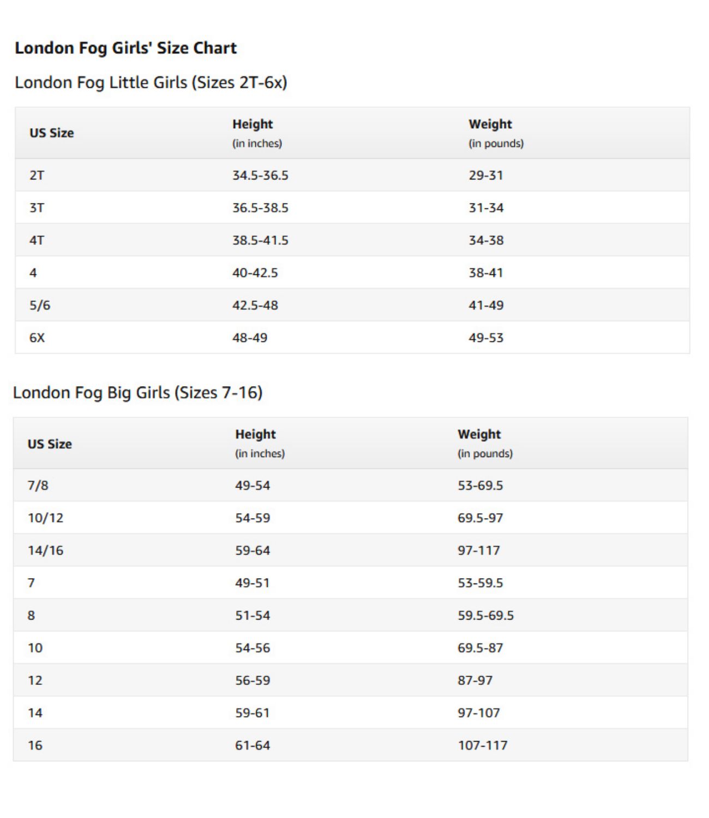Select the Little Girls (Sizes 2T-6x) subtitle
Screen dimensions: 709x818
tap(151, 83)
